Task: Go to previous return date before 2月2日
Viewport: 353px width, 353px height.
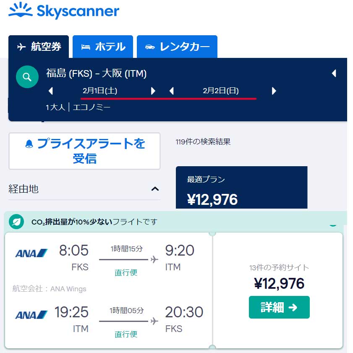Action: (x=172, y=91)
